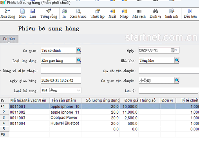Screen dimensions: 199x141
Task: Expand the Loại bổ sung dropdown
Action: (x=78, y=90)
